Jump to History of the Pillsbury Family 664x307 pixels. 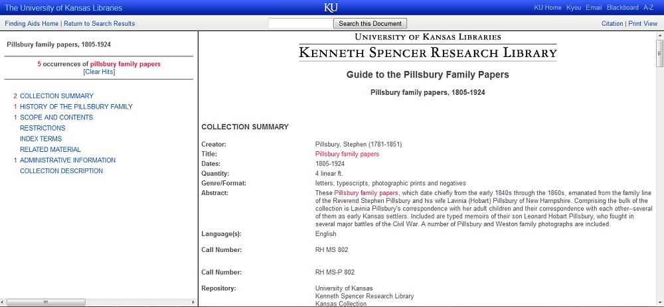[76, 107]
